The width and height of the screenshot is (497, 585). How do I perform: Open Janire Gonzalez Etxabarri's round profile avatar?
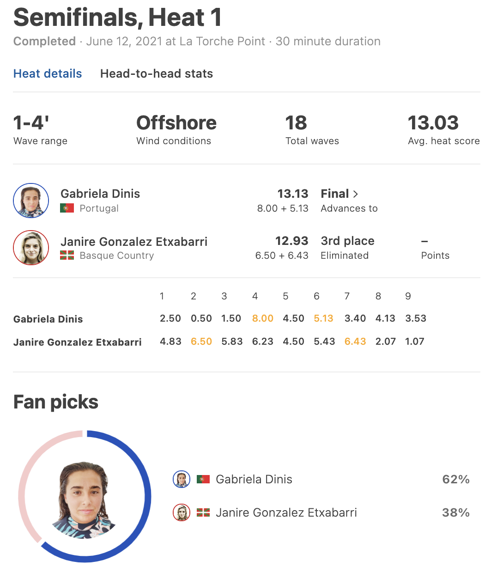coord(31,248)
